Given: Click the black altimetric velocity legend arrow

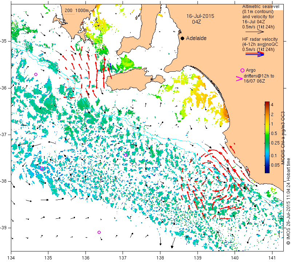Looking at the screenshot, I should 255,32.
